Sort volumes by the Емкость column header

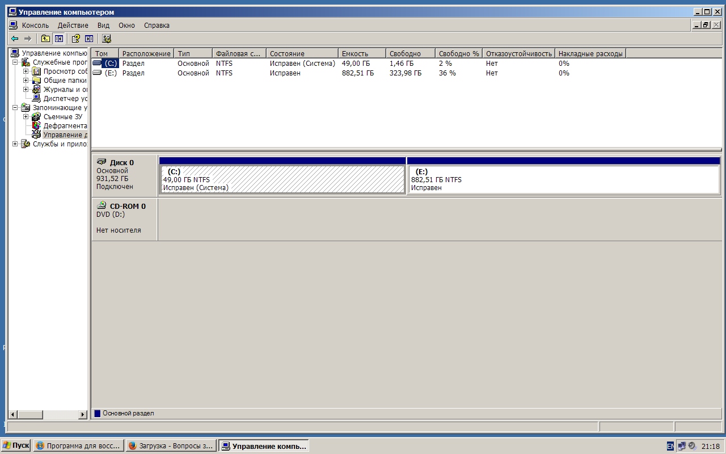(361, 53)
